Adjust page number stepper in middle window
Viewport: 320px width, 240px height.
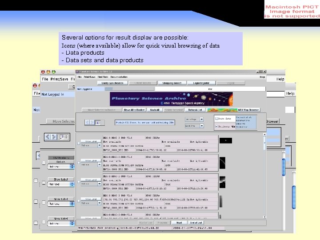pyautogui.click(x=66, y=137)
